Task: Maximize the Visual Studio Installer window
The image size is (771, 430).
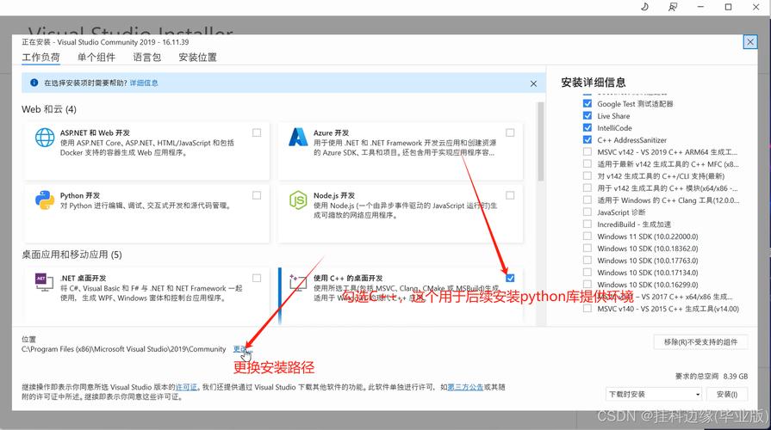Action: (728, 7)
